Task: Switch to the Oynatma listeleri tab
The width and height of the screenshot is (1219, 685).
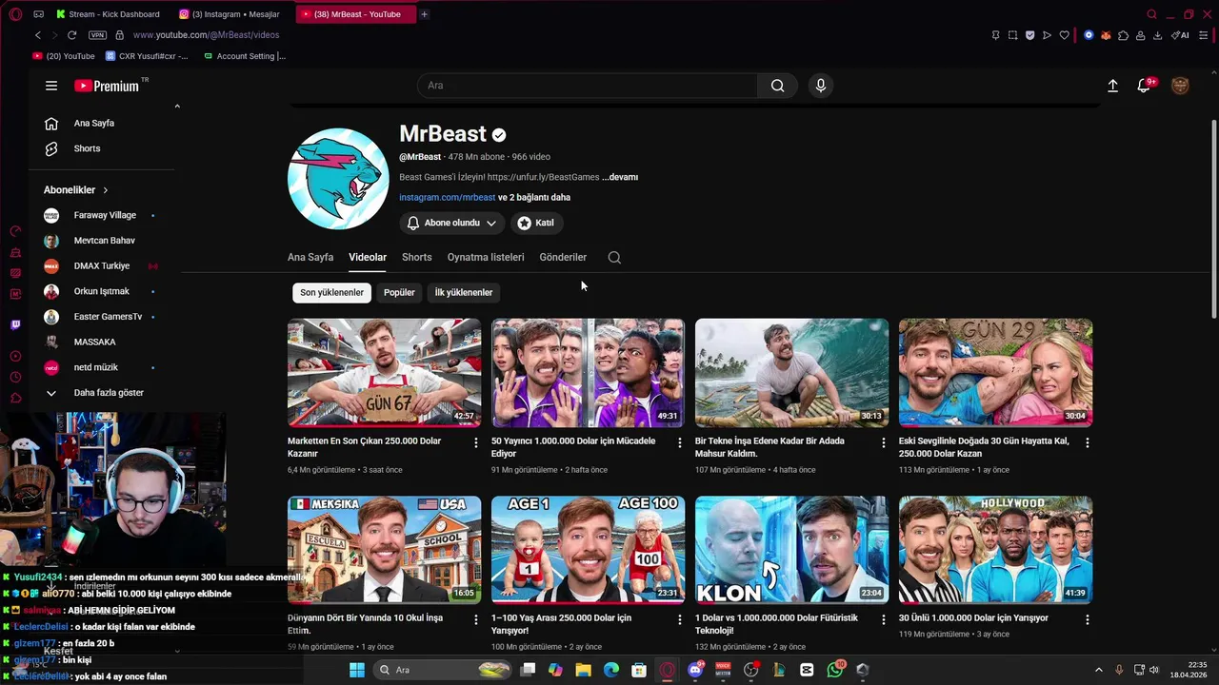Action: click(486, 257)
